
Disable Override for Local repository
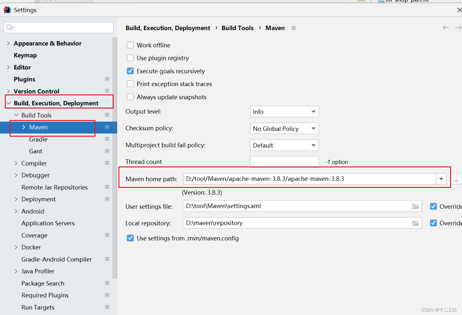[434, 223]
